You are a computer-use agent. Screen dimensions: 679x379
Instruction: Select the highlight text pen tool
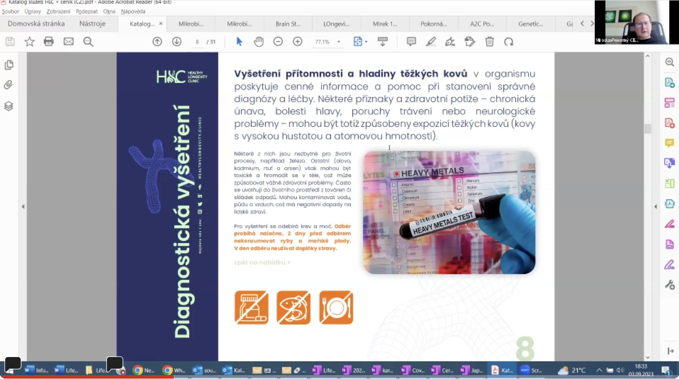coord(431,42)
